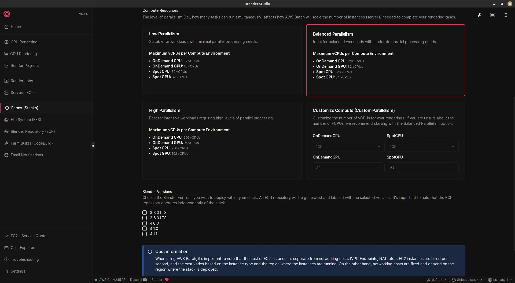Click the sidebar resize drag handle

93,145
